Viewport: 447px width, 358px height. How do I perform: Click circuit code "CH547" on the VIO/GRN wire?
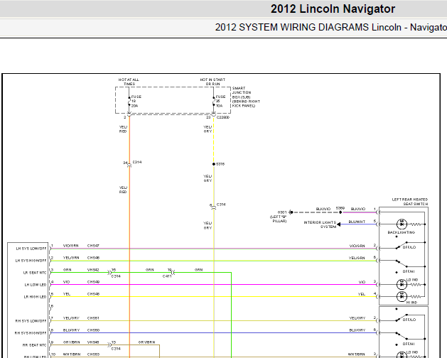[x=93, y=245]
